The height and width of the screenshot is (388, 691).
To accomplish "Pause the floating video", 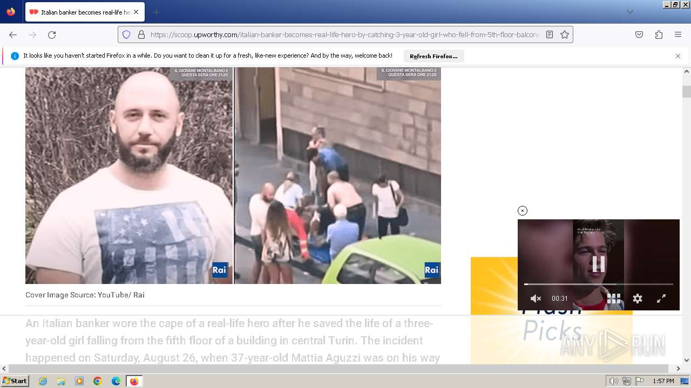I will tap(598, 264).
